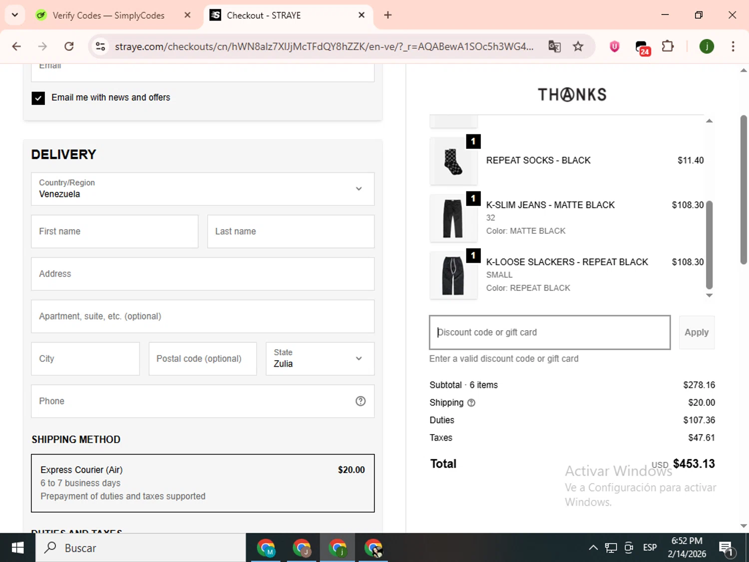Click the order list scroll up arrow
The image size is (749, 562).
click(x=709, y=121)
